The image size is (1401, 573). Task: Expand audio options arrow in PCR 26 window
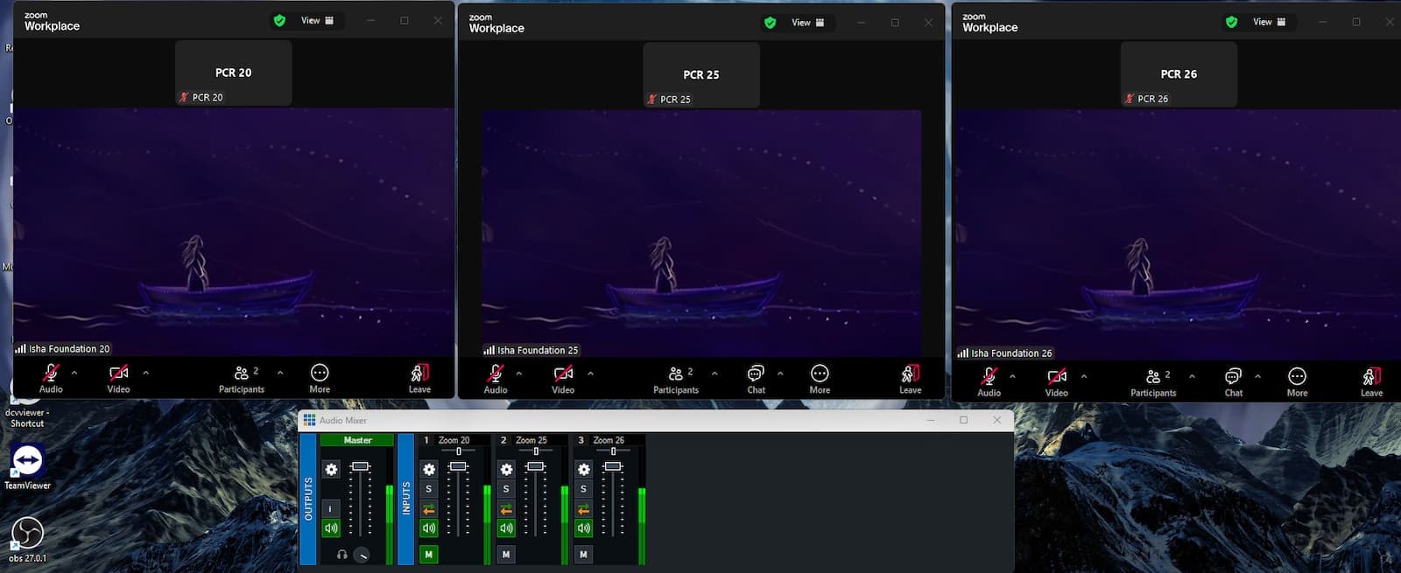coord(1012,376)
